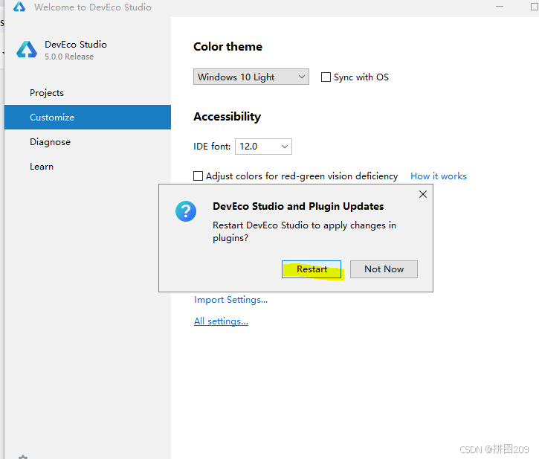This screenshot has height=459, width=539.
Task: Close the Plugin Updates dialog
Action: pos(423,194)
